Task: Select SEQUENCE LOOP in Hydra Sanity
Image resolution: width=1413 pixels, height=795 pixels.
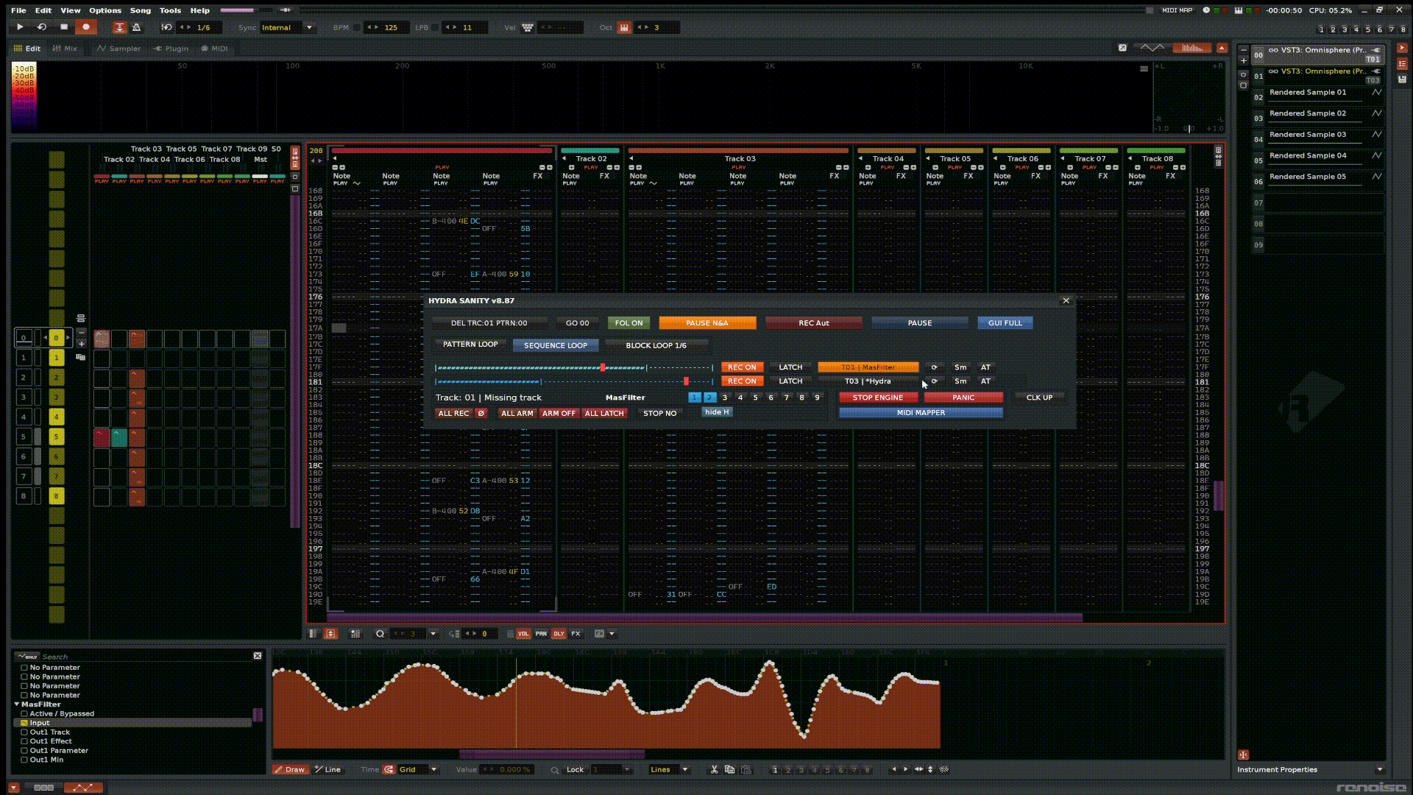Action: click(x=556, y=345)
